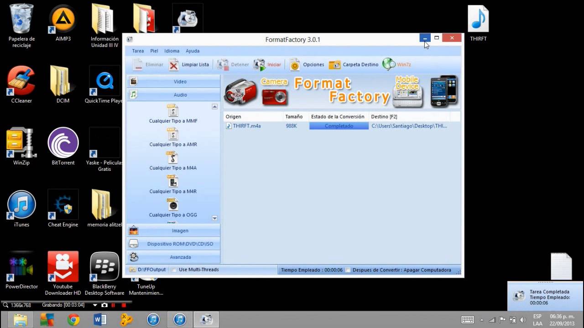The width and height of the screenshot is (584, 328).
Task: Enable Despues de Convertir Apagar Computadora checkbox
Action: (348, 270)
